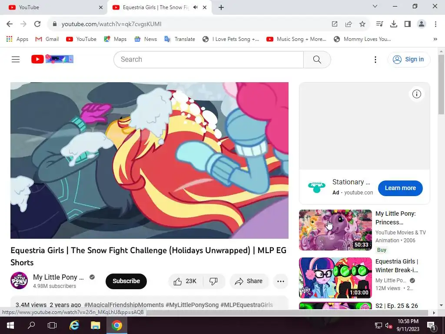The image size is (445, 334).
Task: Switch to the first YouTube tab
Action: (x=54, y=7)
